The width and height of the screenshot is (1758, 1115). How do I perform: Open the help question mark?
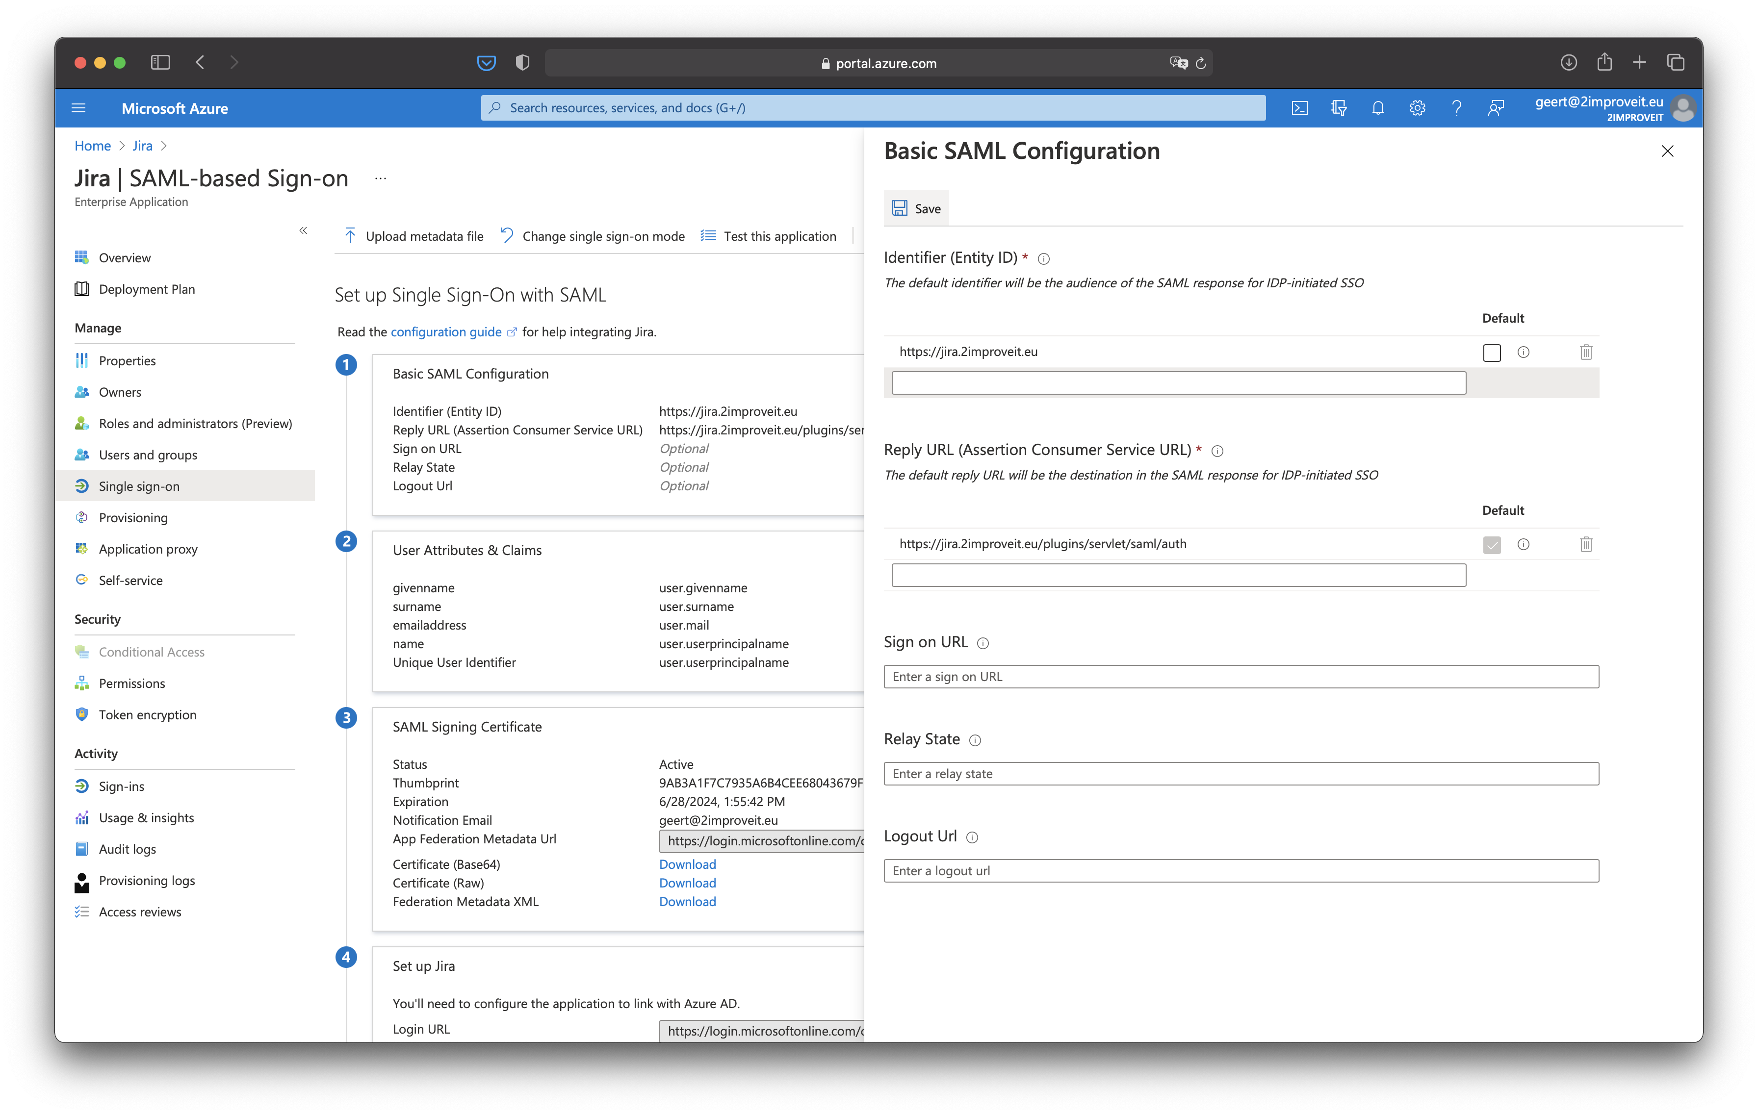click(1456, 108)
